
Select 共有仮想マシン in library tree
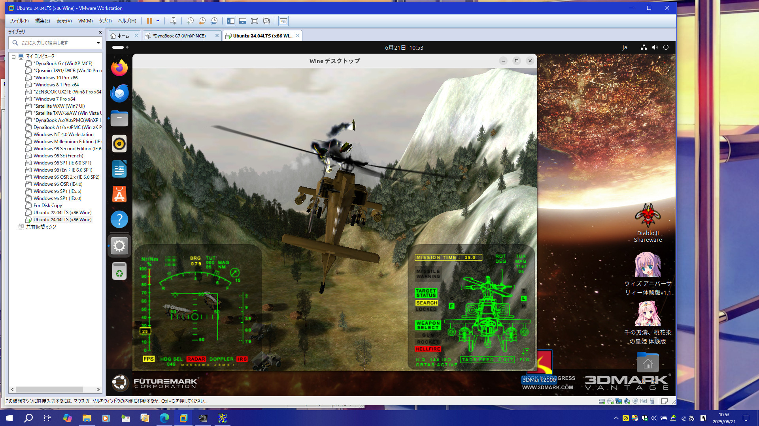[41, 227]
